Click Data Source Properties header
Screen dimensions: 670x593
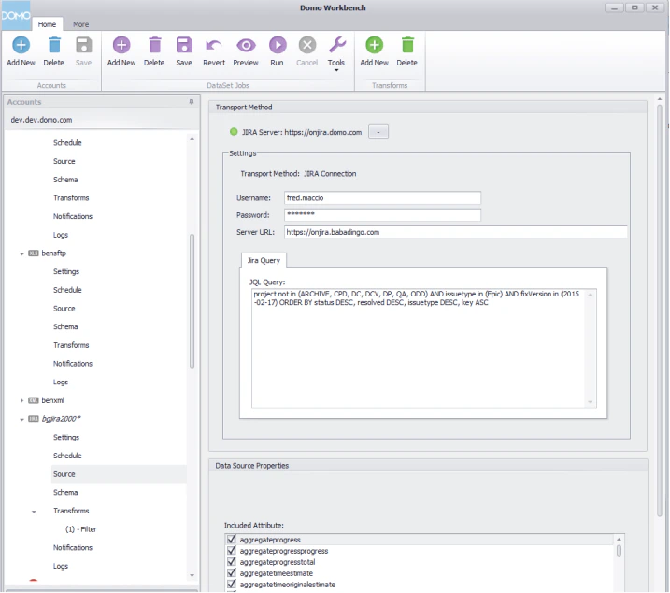pyautogui.click(x=428, y=466)
